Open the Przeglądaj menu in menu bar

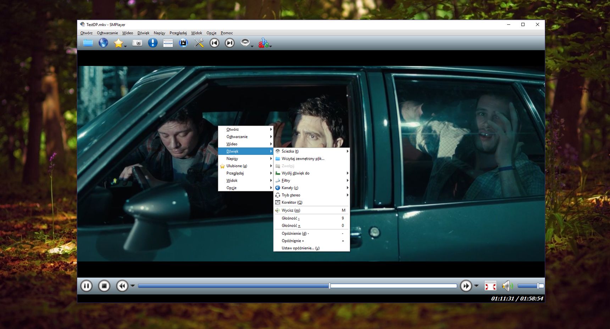(178, 33)
